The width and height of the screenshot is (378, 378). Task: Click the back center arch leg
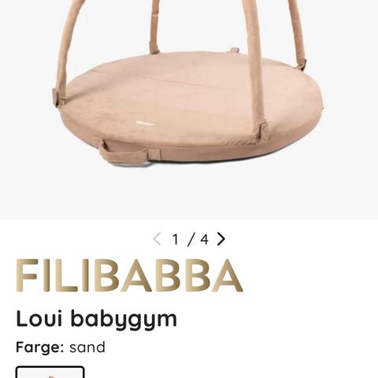pos(154,26)
